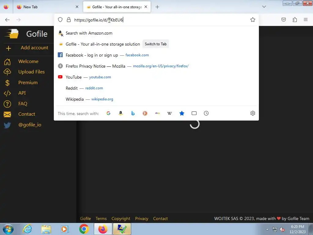Screen dimensions: 313x235
Task: Open API link in sidebar
Action: (22, 93)
